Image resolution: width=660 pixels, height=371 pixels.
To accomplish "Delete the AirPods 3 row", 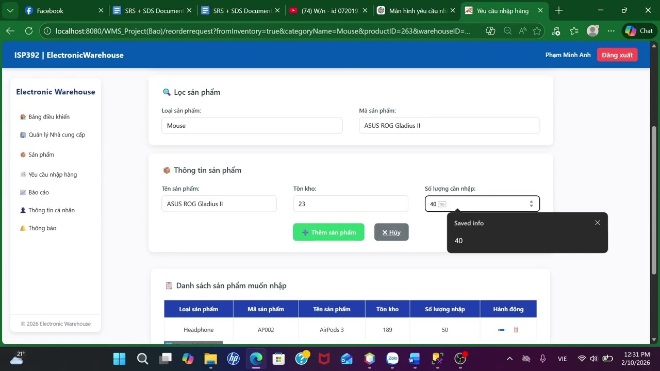I will click(516, 330).
